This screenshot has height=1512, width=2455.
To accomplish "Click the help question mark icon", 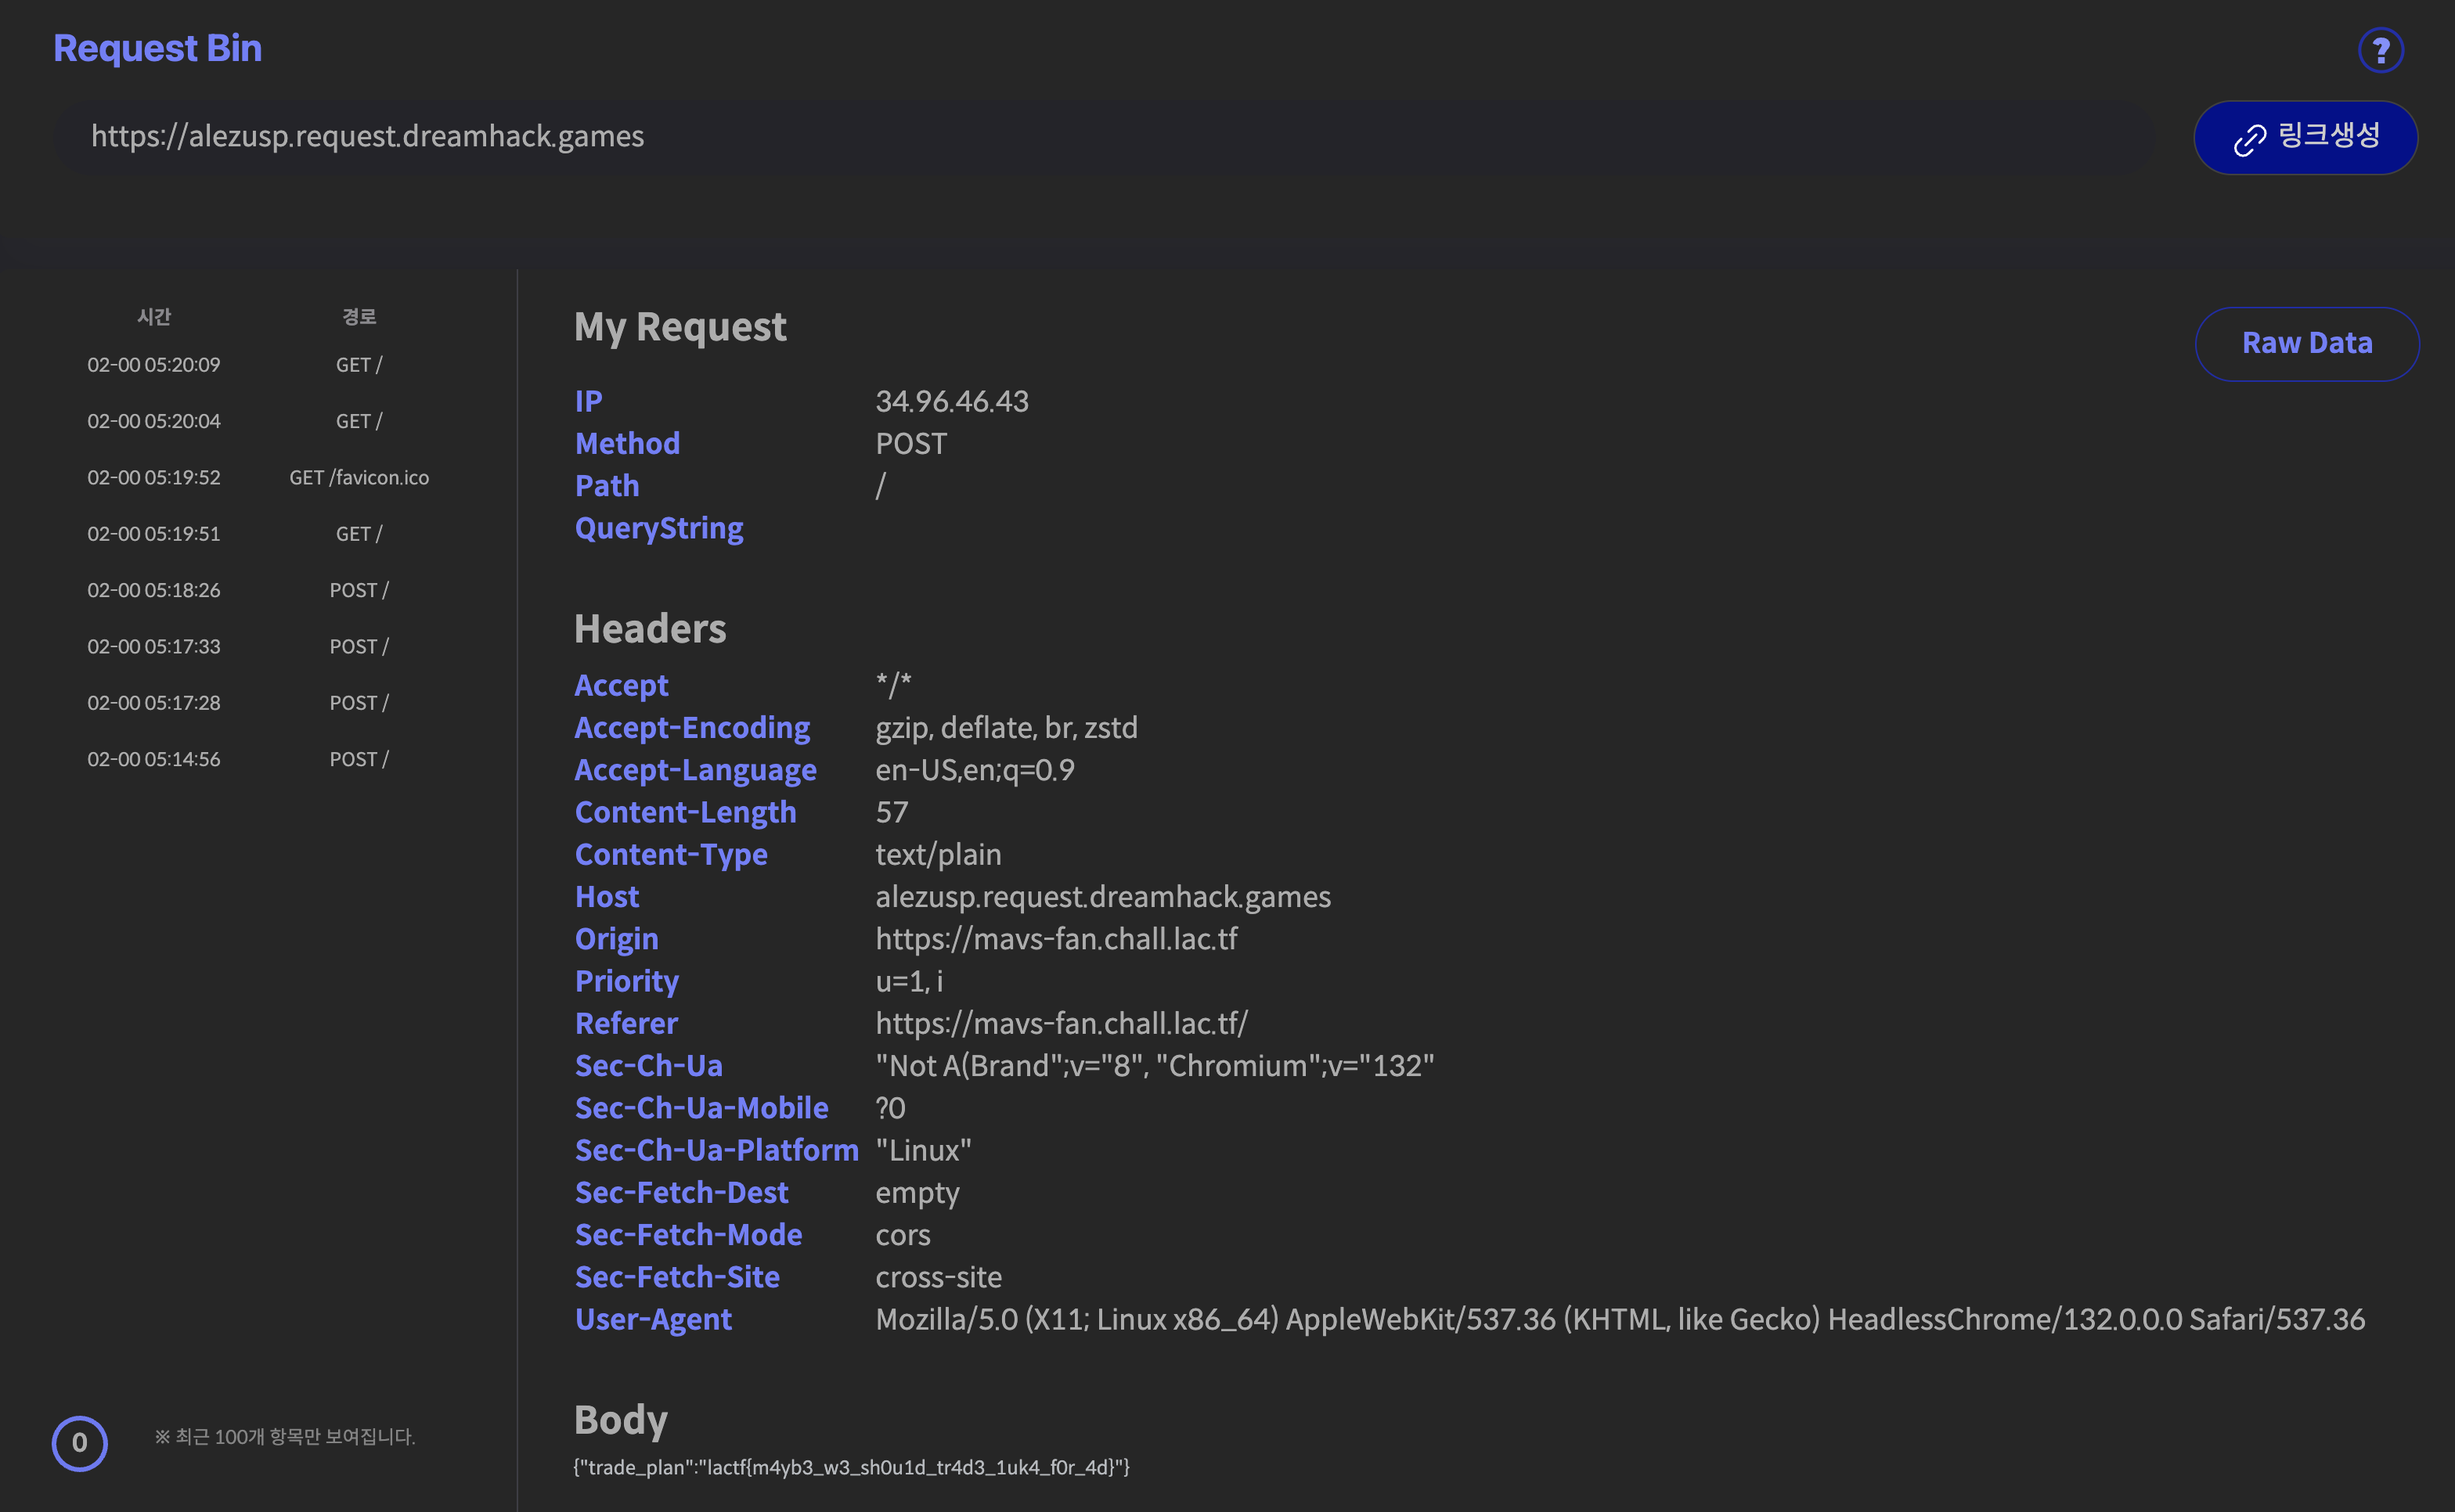I will [2380, 50].
